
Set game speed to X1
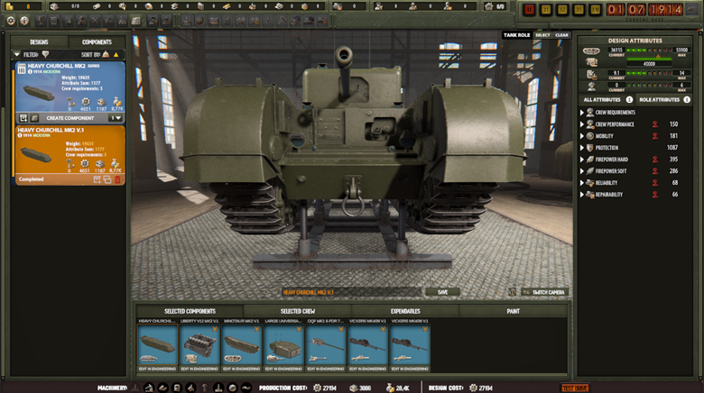pyautogui.click(x=546, y=9)
